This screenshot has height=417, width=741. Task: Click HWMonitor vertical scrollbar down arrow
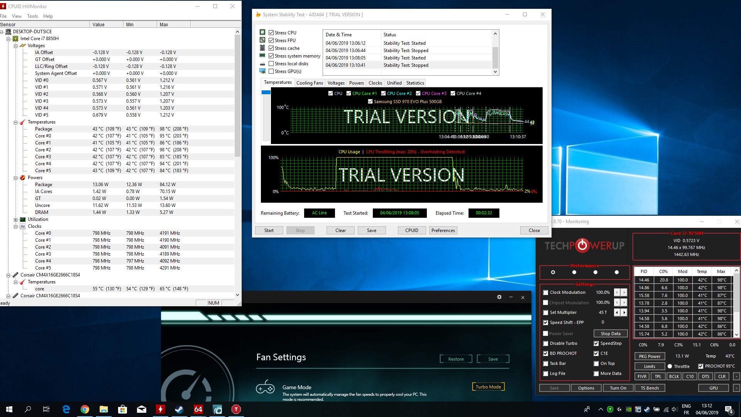tap(238, 295)
